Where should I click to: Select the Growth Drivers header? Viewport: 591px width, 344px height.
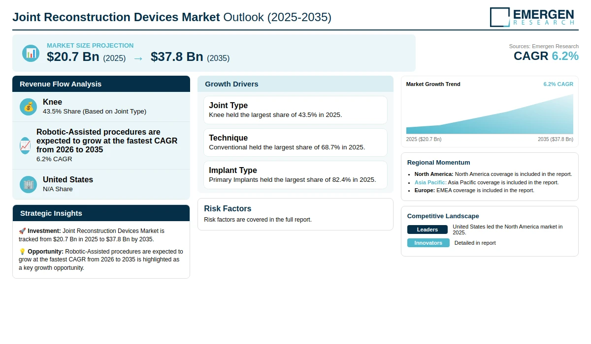coord(295,84)
